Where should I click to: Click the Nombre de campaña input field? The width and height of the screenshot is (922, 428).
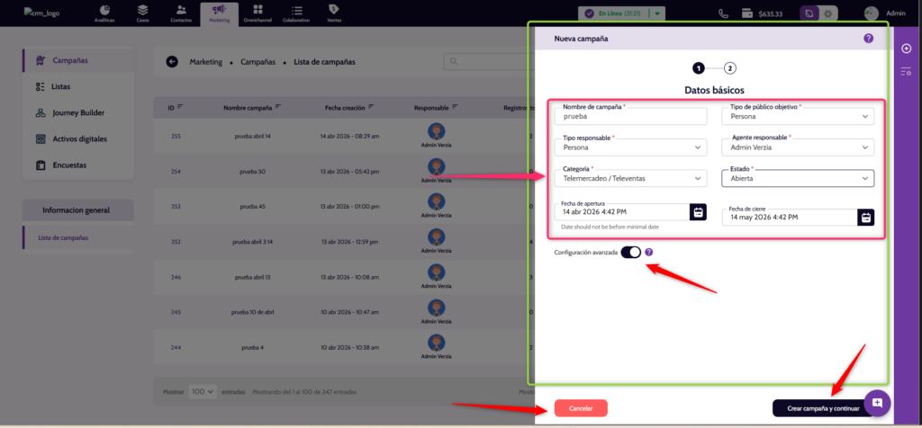[x=630, y=116]
